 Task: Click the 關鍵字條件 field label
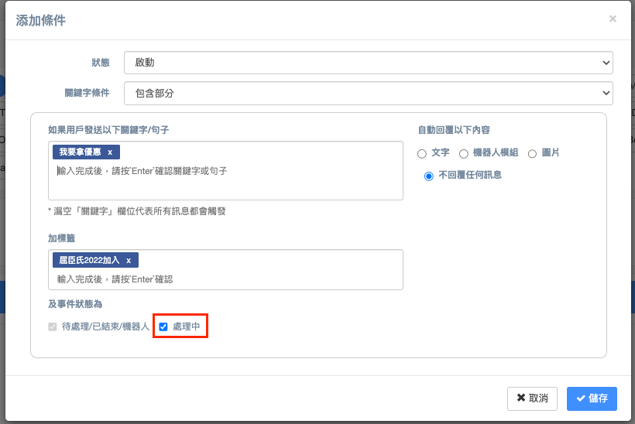[x=87, y=94]
